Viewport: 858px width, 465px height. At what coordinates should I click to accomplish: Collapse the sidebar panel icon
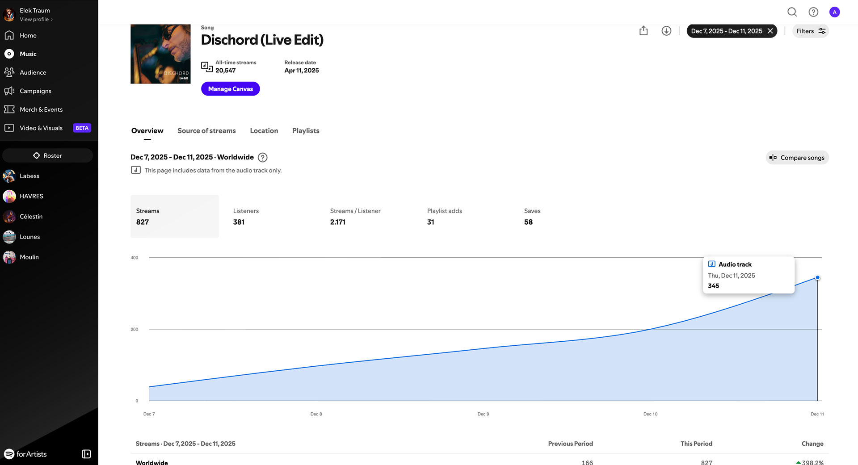pyautogui.click(x=86, y=454)
